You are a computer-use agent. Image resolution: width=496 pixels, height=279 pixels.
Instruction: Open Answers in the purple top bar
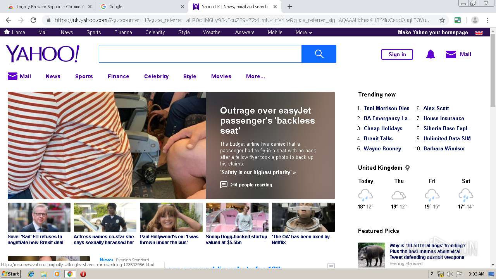pyautogui.click(x=245, y=32)
